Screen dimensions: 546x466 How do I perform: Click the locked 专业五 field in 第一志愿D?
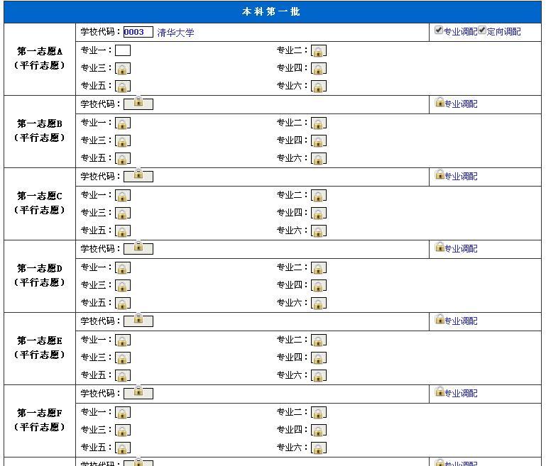click(123, 304)
